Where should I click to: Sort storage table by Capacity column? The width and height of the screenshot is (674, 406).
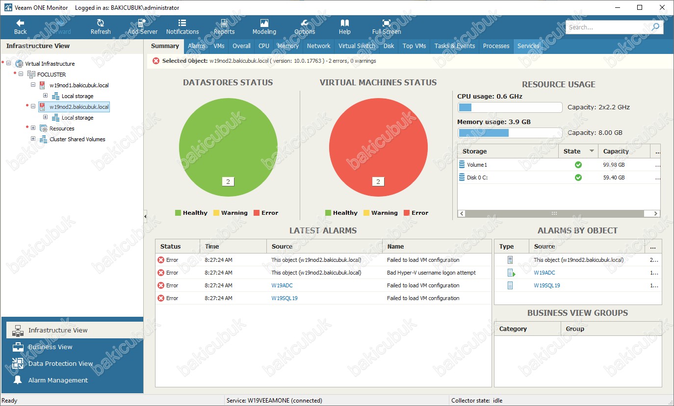[x=623, y=151]
